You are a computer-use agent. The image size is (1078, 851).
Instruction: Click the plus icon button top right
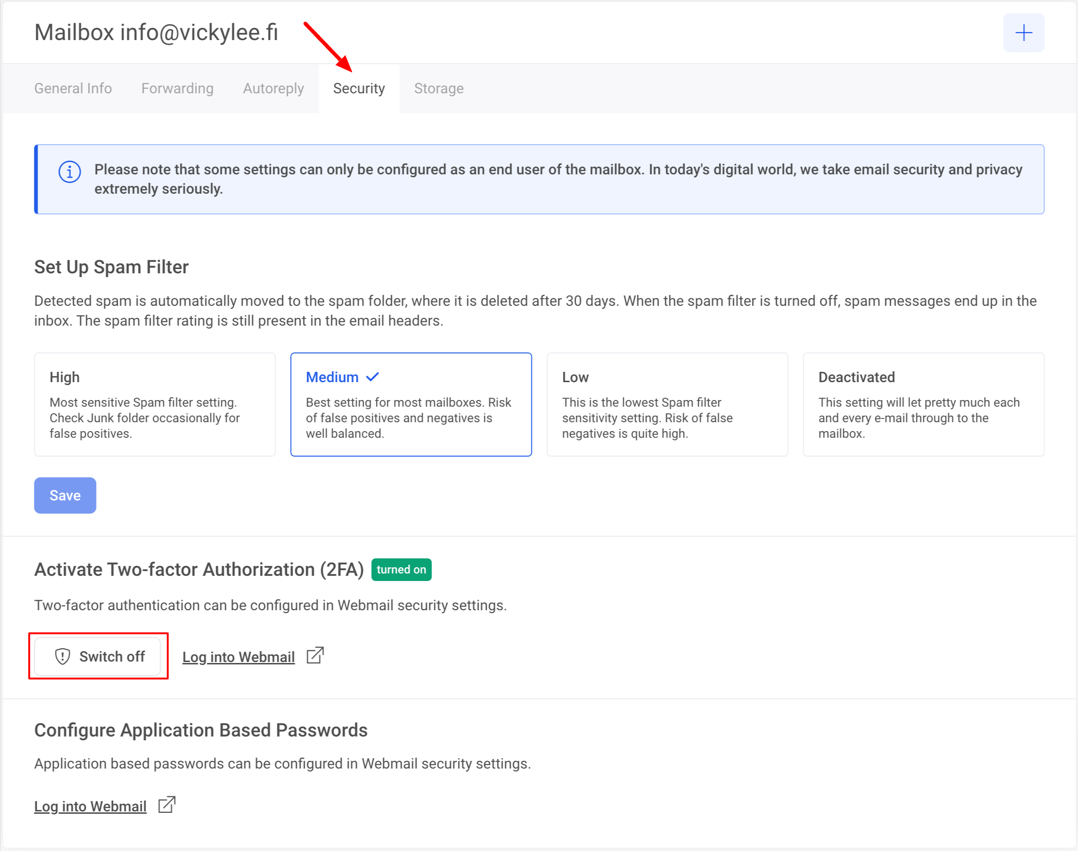pos(1023,33)
